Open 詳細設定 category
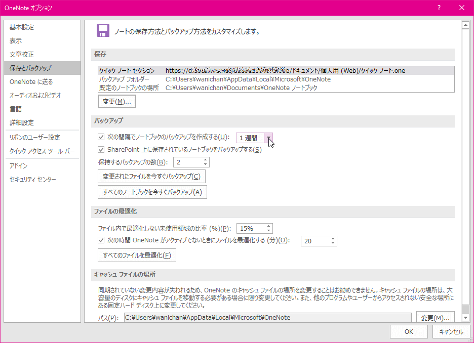Image resolution: width=474 pixels, height=343 pixels. [43, 122]
